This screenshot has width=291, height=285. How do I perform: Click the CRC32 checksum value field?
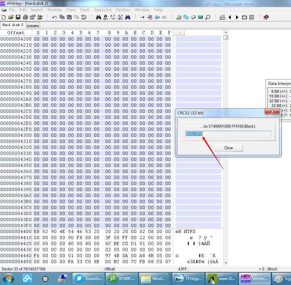click(x=228, y=134)
